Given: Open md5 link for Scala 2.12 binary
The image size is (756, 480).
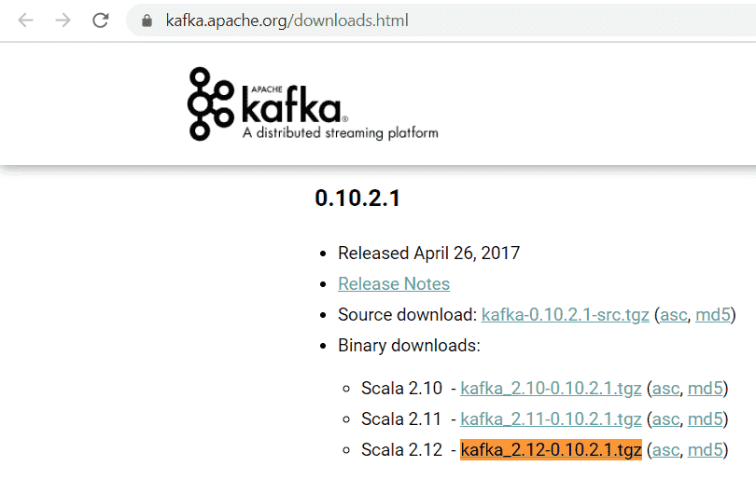Looking at the screenshot, I should point(705,450).
